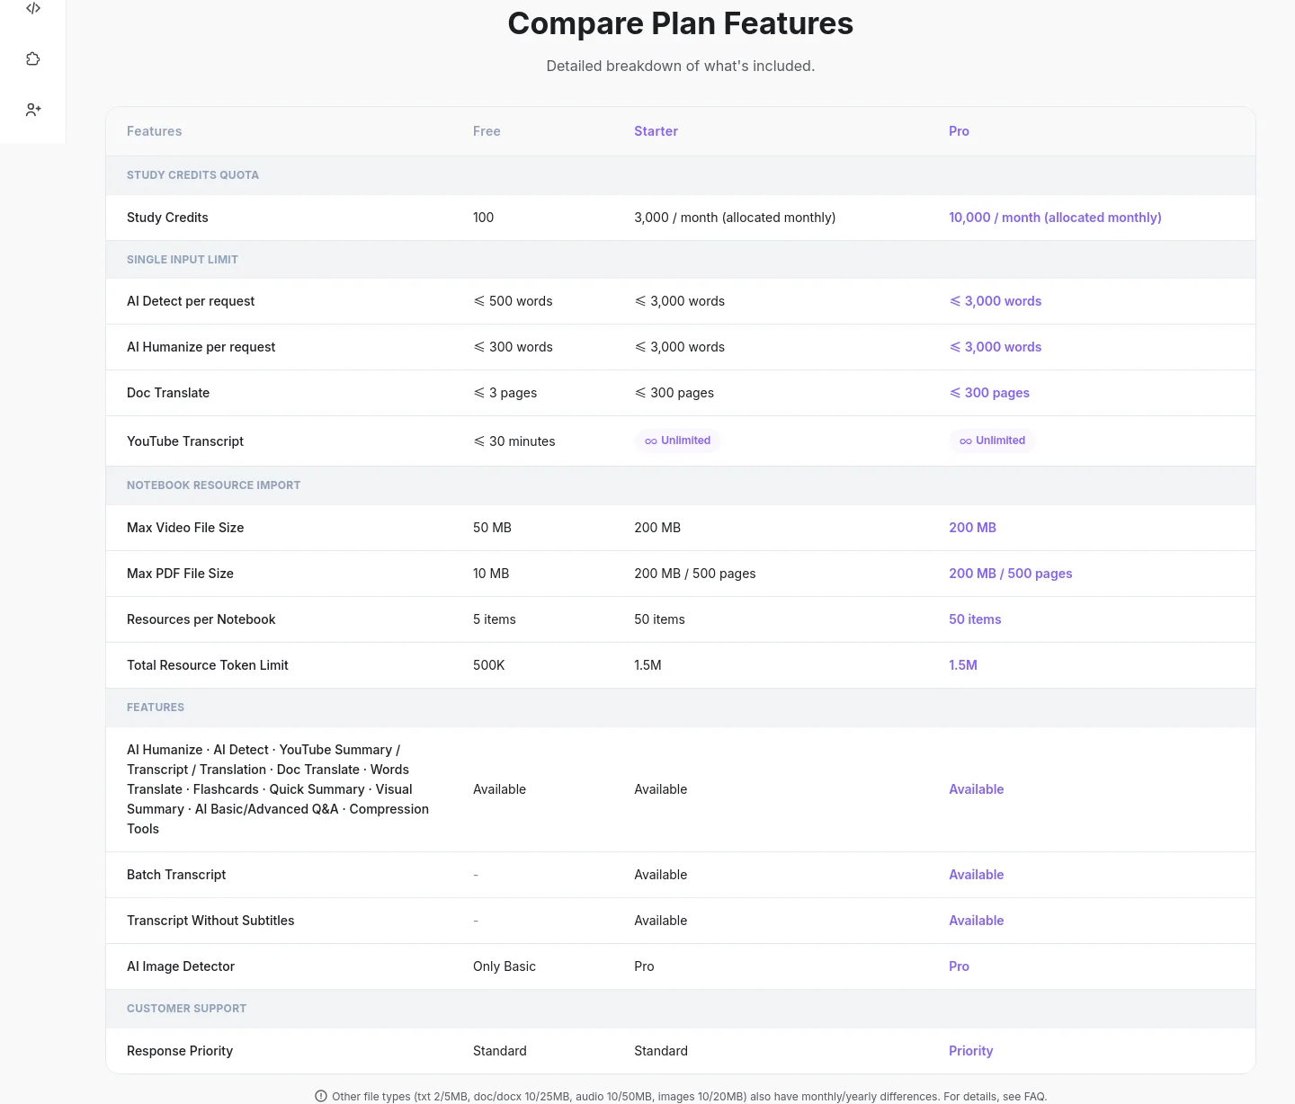Click "3,000 / month (allocated monthly)" Starter value

tap(735, 218)
